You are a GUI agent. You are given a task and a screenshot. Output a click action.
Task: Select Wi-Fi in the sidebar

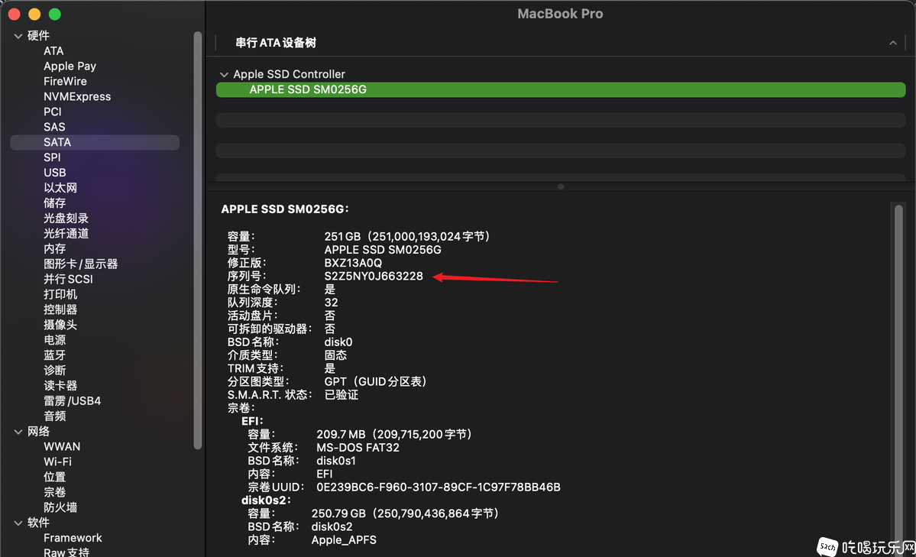point(57,461)
